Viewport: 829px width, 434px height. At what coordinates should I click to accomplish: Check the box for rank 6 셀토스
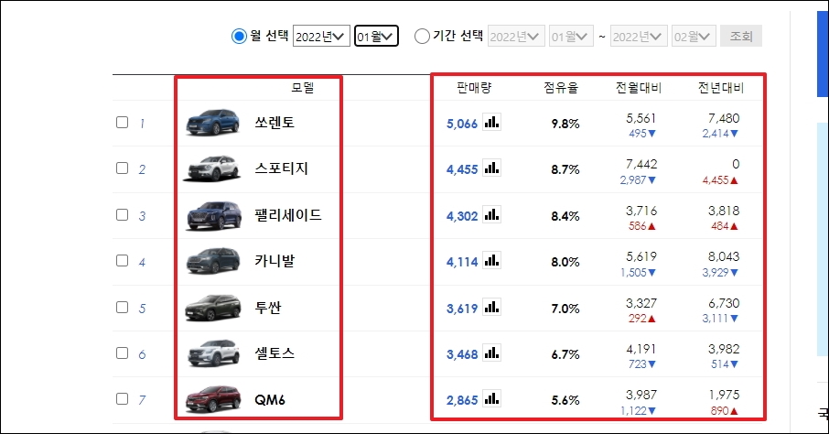coord(122,353)
